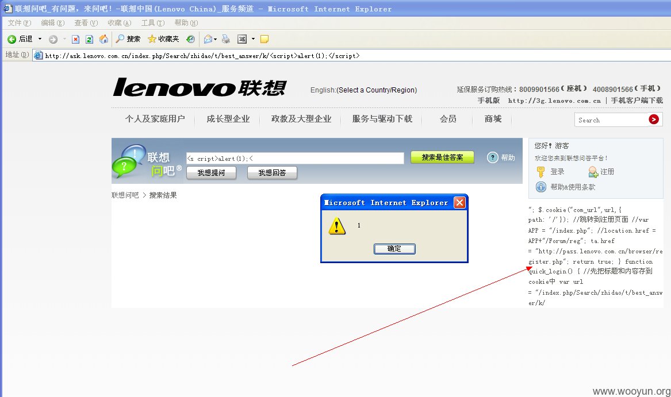Click the Forward arrow icon
This screenshot has width=671, height=397.
pos(53,40)
